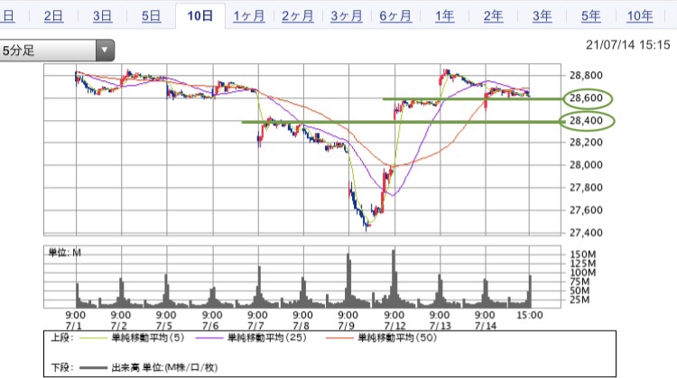Click the 28,200 price axis label
The width and height of the screenshot is (677, 378).
tap(586, 143)
